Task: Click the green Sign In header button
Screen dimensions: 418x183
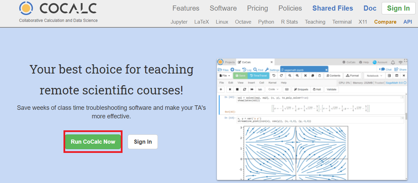Action: click(398, 8)
